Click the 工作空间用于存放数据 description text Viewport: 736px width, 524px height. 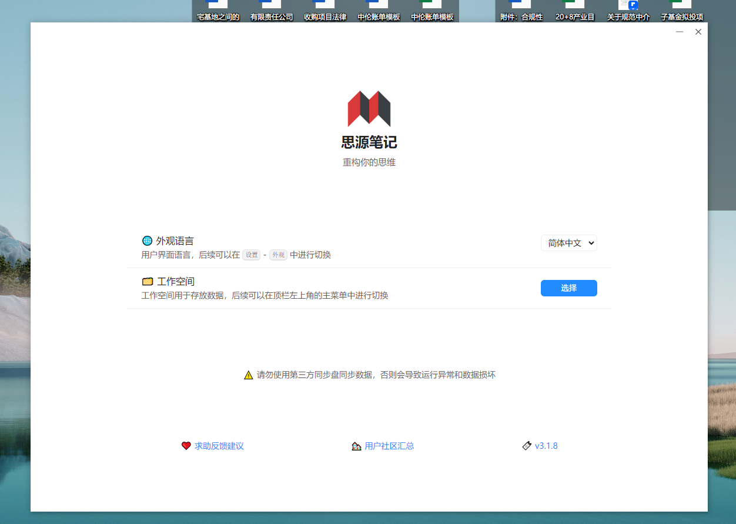point(265,295)
